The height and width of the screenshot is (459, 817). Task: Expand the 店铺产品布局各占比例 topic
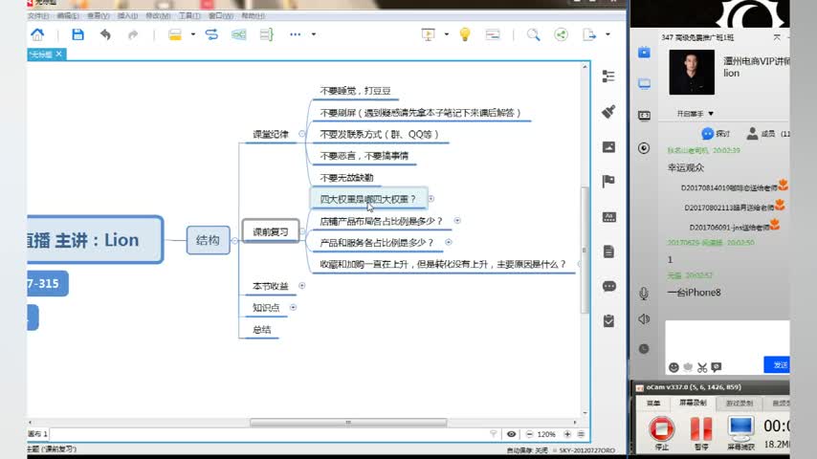point(457,220)
